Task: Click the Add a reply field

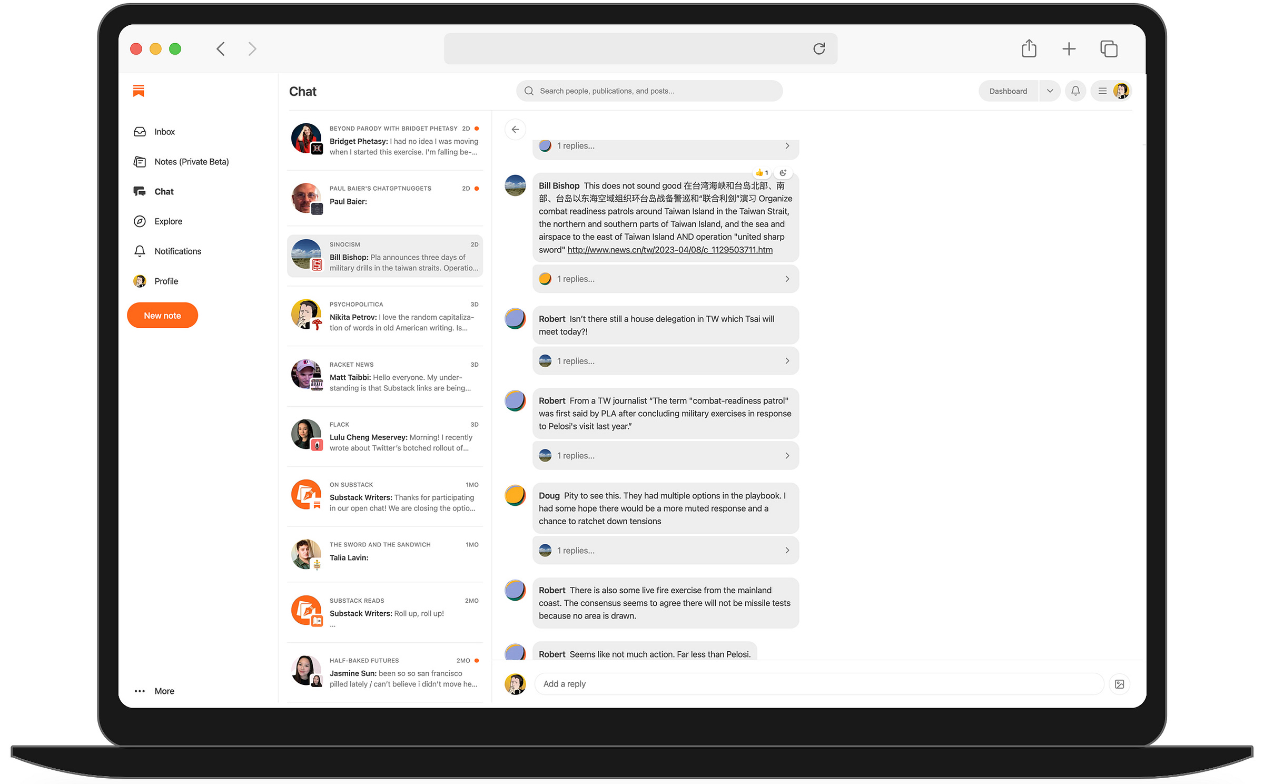Action: point(819,684)
